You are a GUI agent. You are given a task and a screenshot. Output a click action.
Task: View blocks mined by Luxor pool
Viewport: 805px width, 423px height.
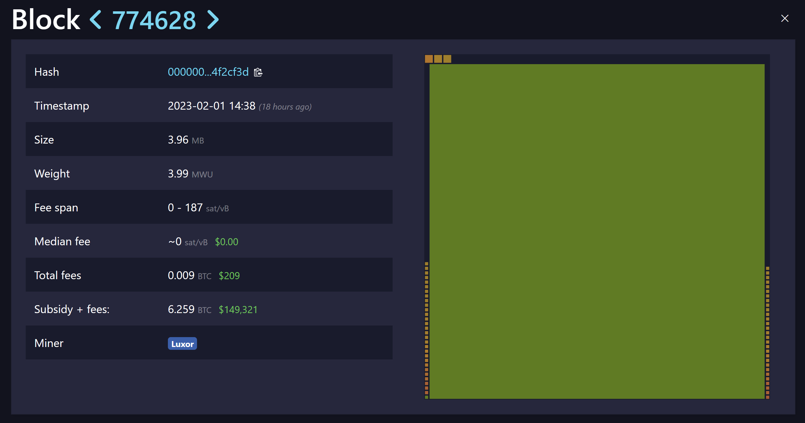182,343
